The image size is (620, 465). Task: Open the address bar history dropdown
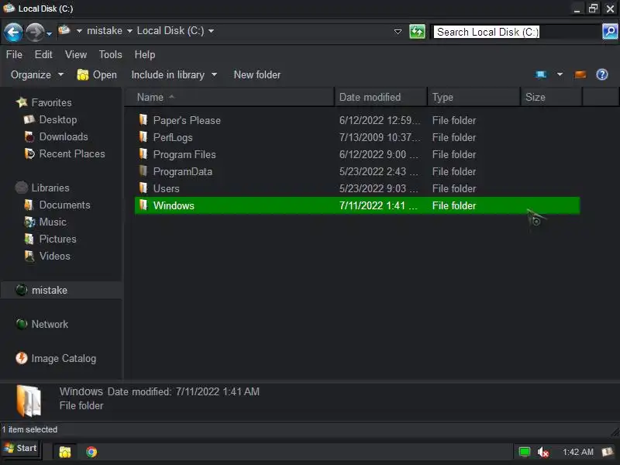(398, 31)
